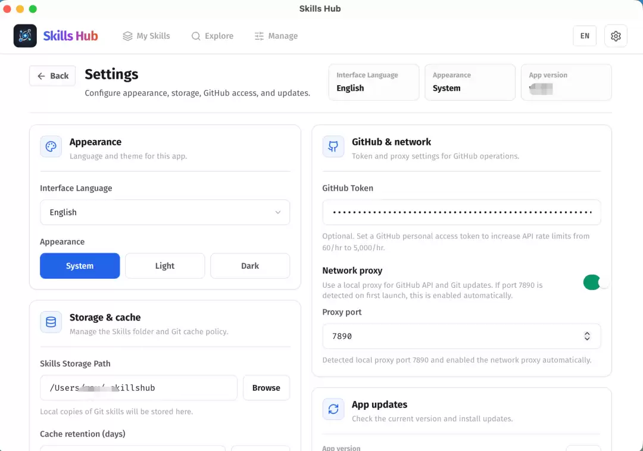Viewport: 643px width, 451px height.
Task: Click the Proxy port 7890 field
Action: click(x=461, y=336)
